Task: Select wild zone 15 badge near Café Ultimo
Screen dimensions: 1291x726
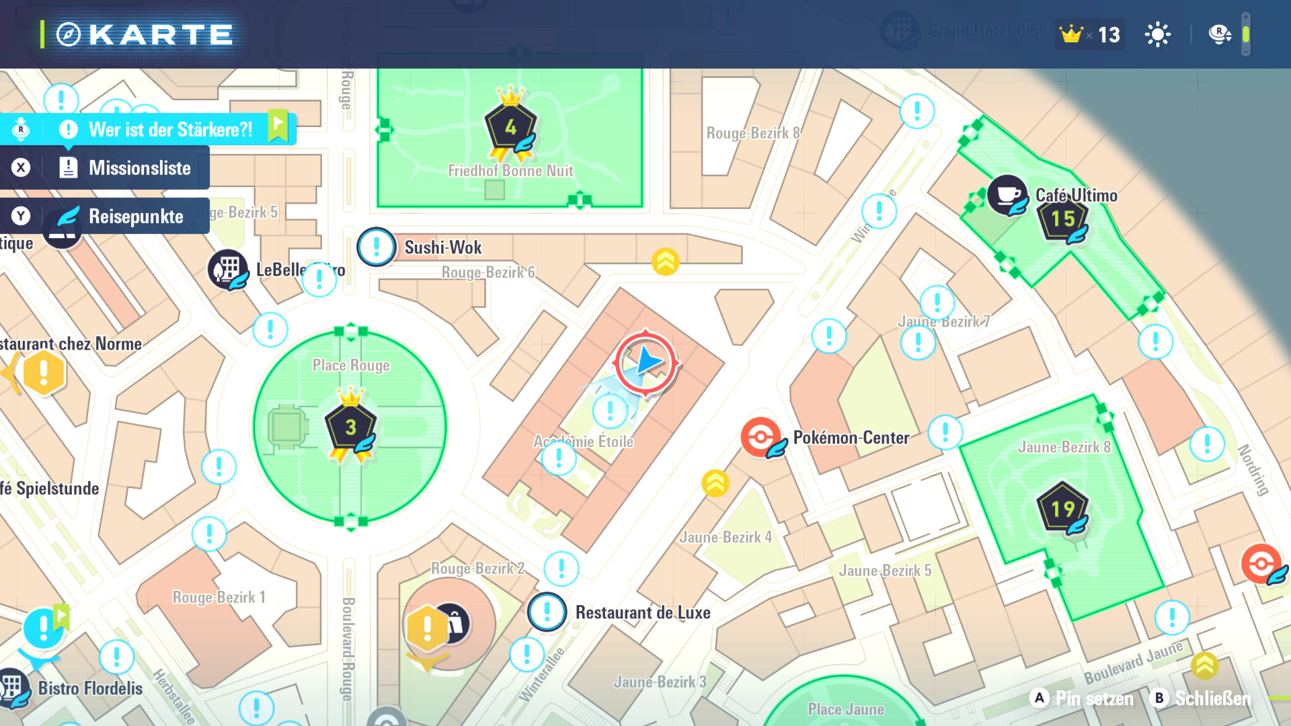Action: tap(1062, 218)
